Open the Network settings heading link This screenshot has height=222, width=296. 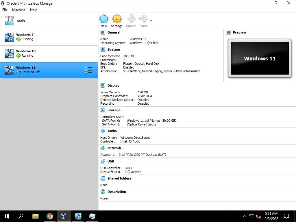click(x=114, y=148)
